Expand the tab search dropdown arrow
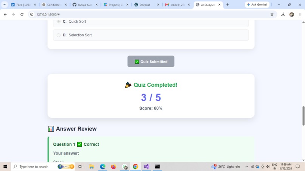305x171 pixels. pos(5,5)
